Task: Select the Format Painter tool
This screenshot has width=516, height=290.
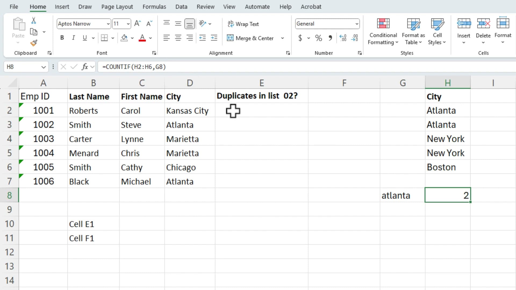Action: coord(34,43)
